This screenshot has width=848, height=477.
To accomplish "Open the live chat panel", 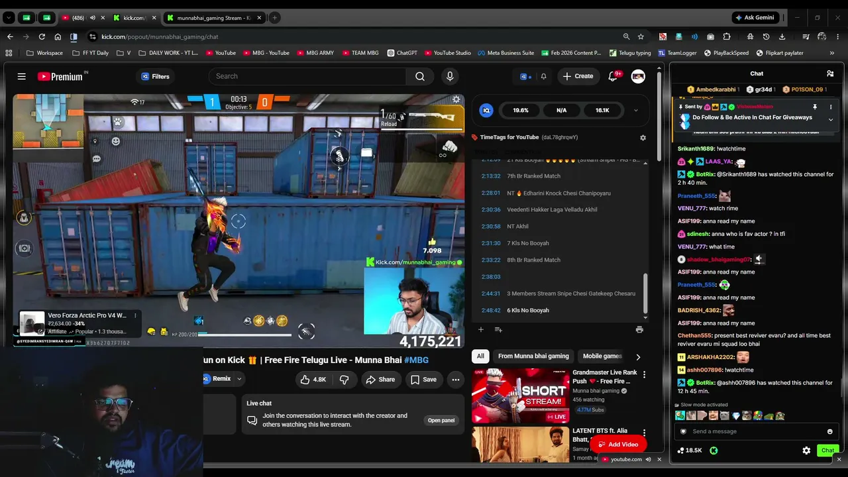I will click(x=441, y=420).
